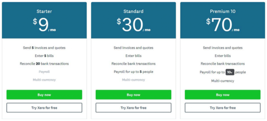Click 'Send 5 invoices and quotes' text

click(44, 48)
